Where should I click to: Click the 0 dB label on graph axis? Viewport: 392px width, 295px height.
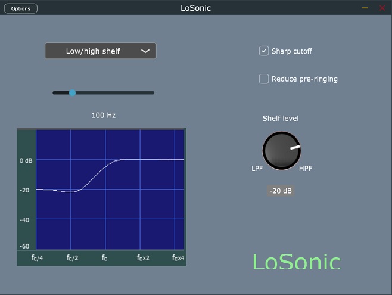coord(26,161)
